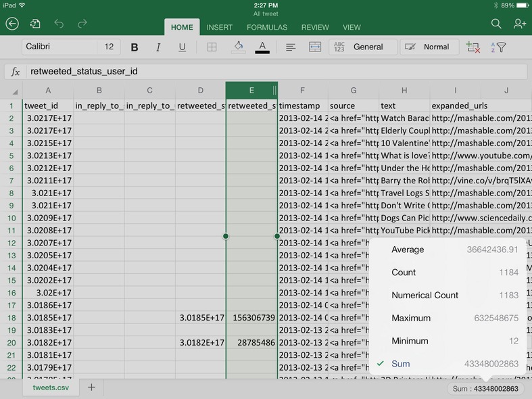The width and height of the screenshot is (532, 399).
Task: Undo the last action
Action: 59,24
